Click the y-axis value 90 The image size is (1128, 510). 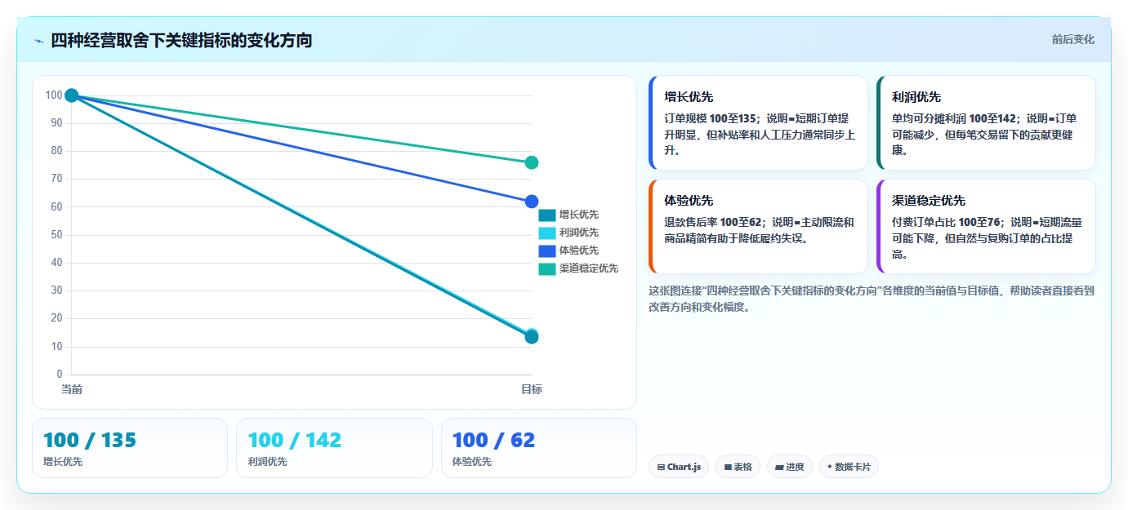(x=56, y=123)
